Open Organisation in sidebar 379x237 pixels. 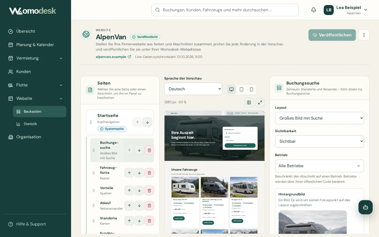click(36, 137)
